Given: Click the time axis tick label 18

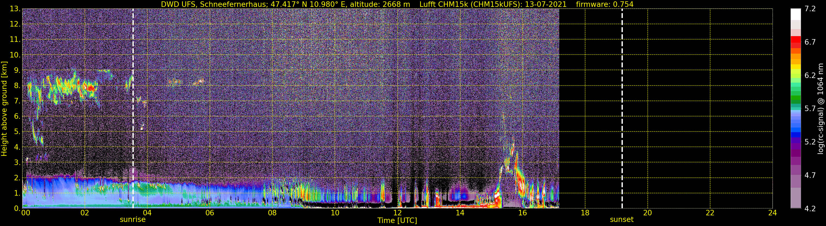Looking at the screenshot, I should tap(585, 213).
